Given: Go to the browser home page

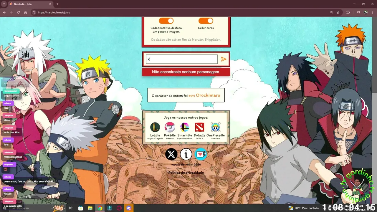Looking at the screenshot, I should tap(26, 12).
